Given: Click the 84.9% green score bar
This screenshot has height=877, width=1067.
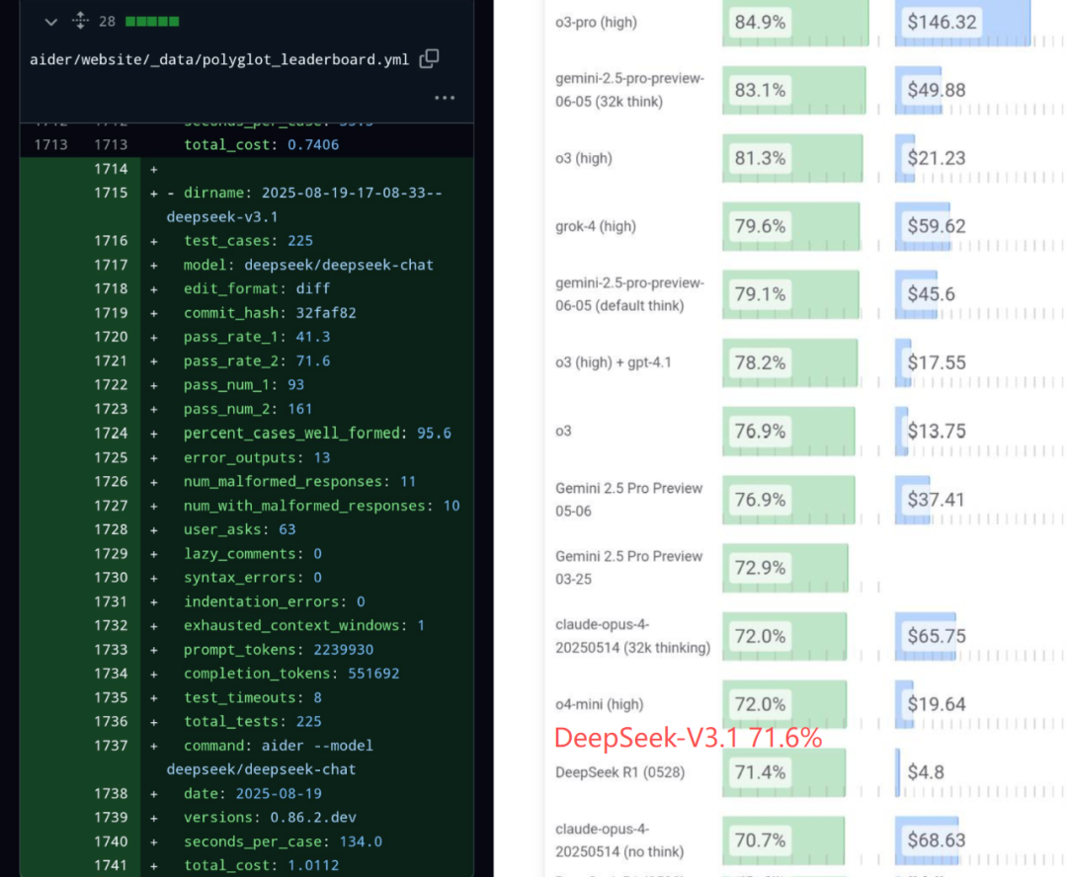Looking at the screenshot, I should 795,23.
